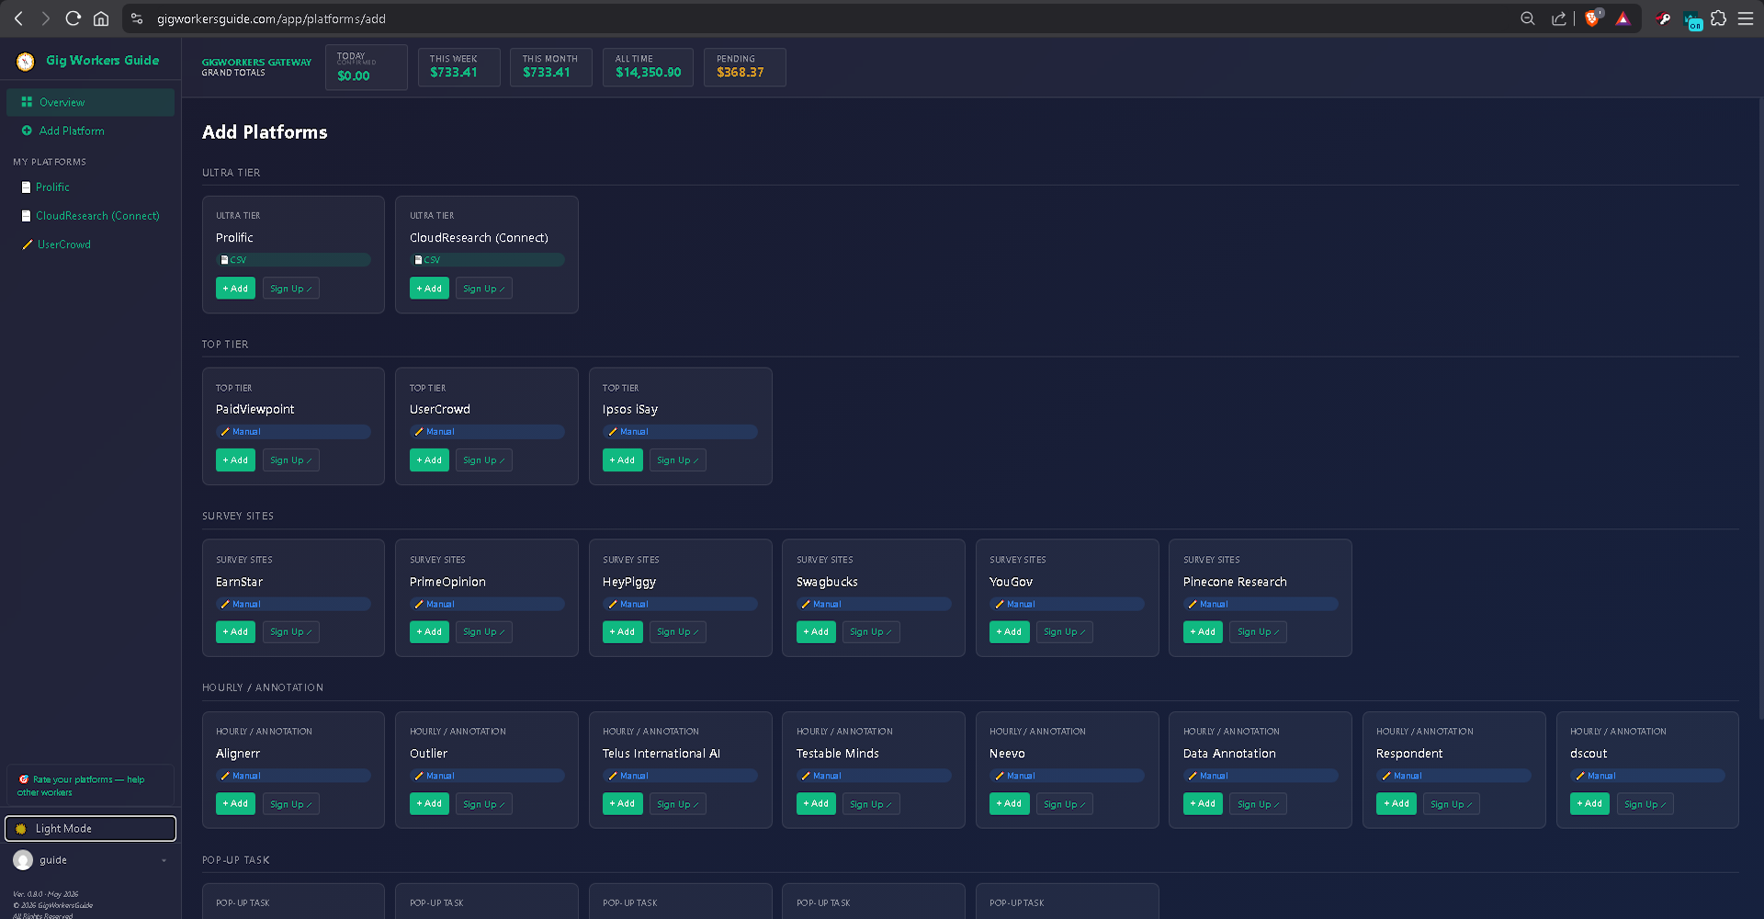Screen dimensions: 1764x919
Task: Click the guide user avatar icon
Action: click(x=23, y=860)
